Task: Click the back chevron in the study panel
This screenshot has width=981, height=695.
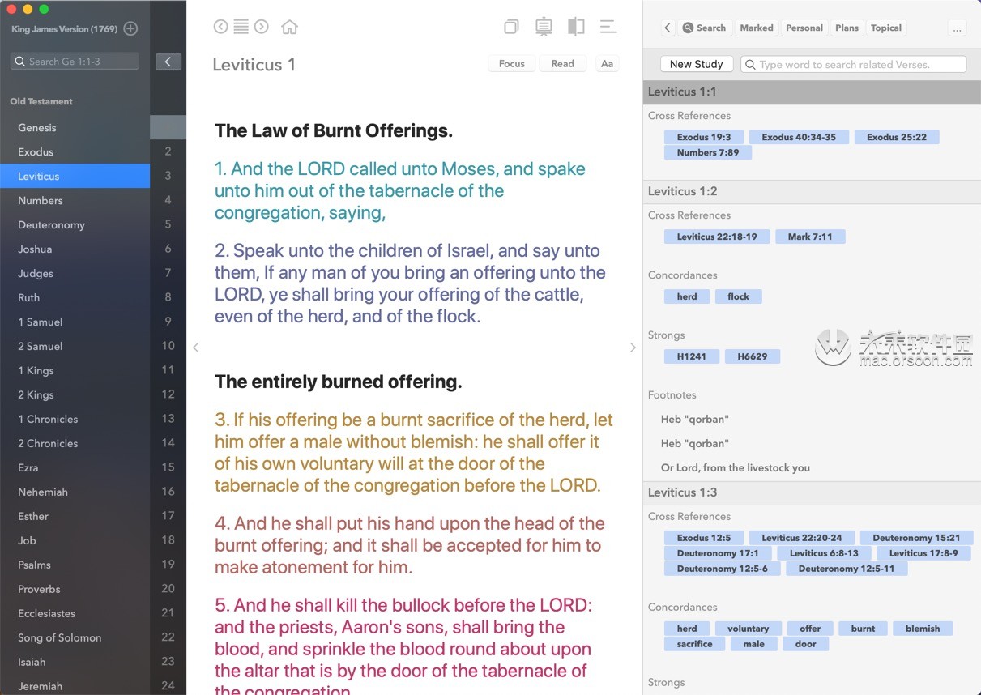Action: coord(668,28)
